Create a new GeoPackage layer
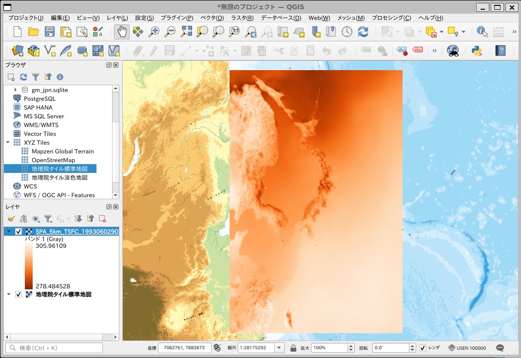The height and width of the screenshot is (358, 521). (x=34, y=51)
